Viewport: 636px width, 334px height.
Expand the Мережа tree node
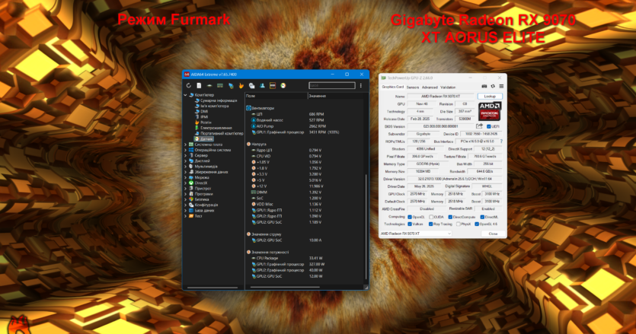click(x=185, y=177)
